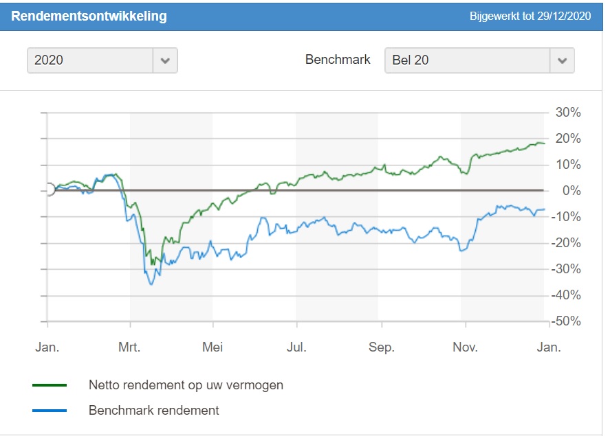The image size is (610, 436).
Task: Select the Mrt. label on the time axis
Action: click(x=129, y=347)
